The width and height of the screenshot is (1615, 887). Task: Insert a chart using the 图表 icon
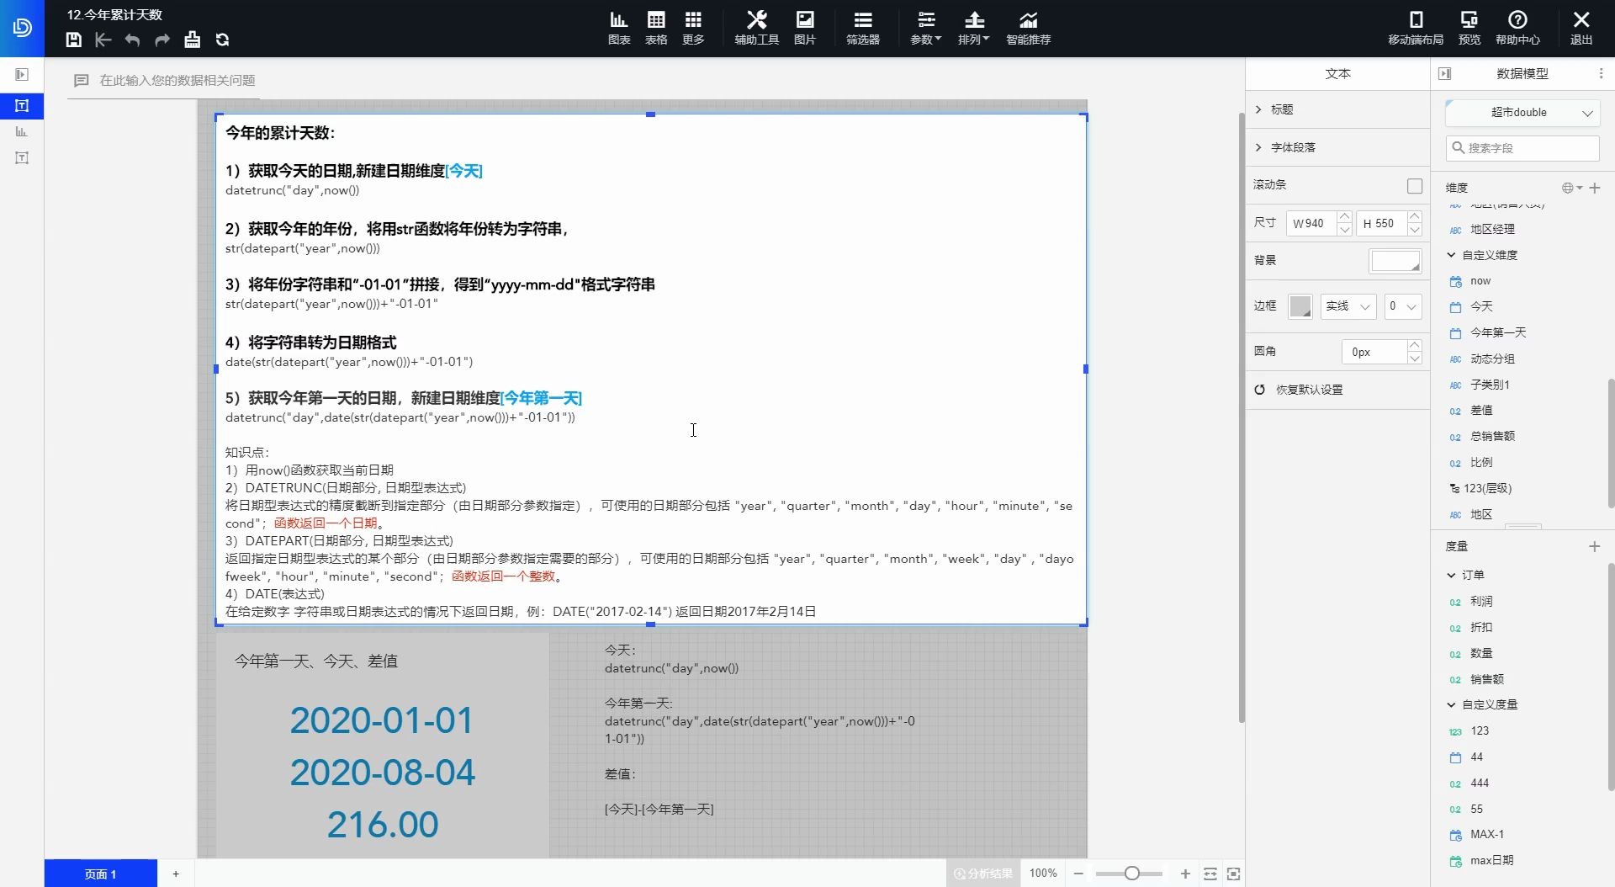[x=618, y=28]
